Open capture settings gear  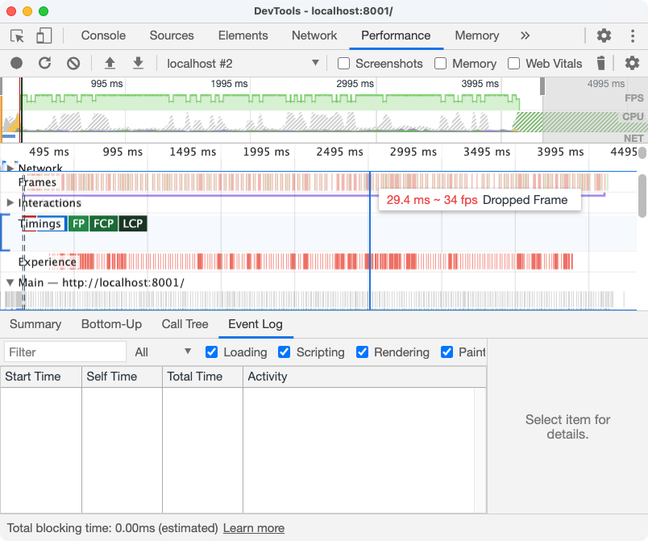click(630, 63)
